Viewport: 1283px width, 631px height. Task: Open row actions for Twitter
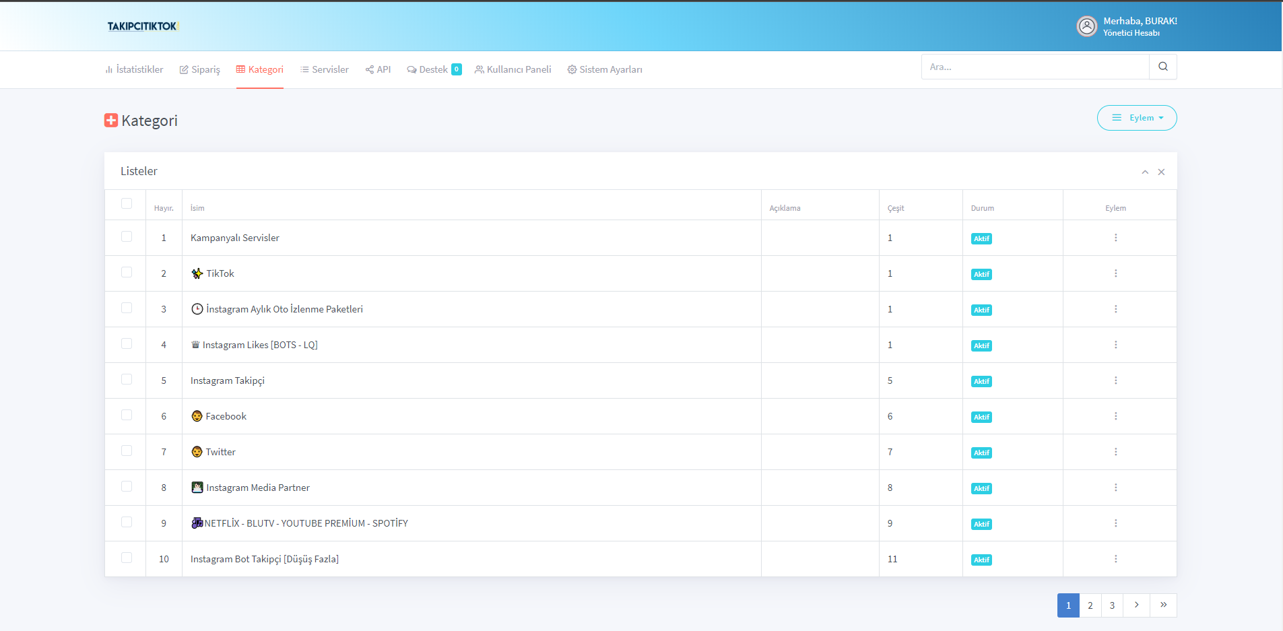(1116, 452)
